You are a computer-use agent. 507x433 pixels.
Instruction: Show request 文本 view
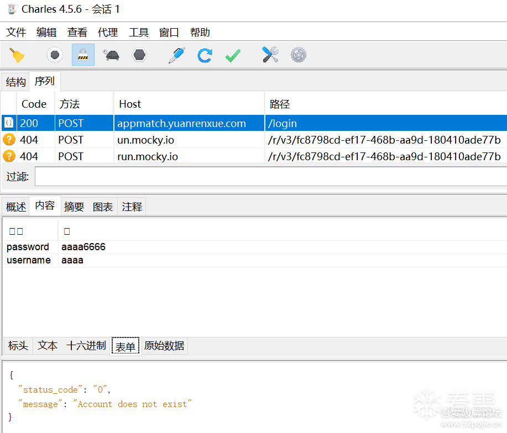pos(48,346)
